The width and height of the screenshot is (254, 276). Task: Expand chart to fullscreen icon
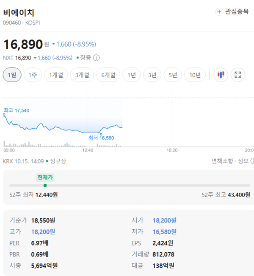[x=237, y=75]
